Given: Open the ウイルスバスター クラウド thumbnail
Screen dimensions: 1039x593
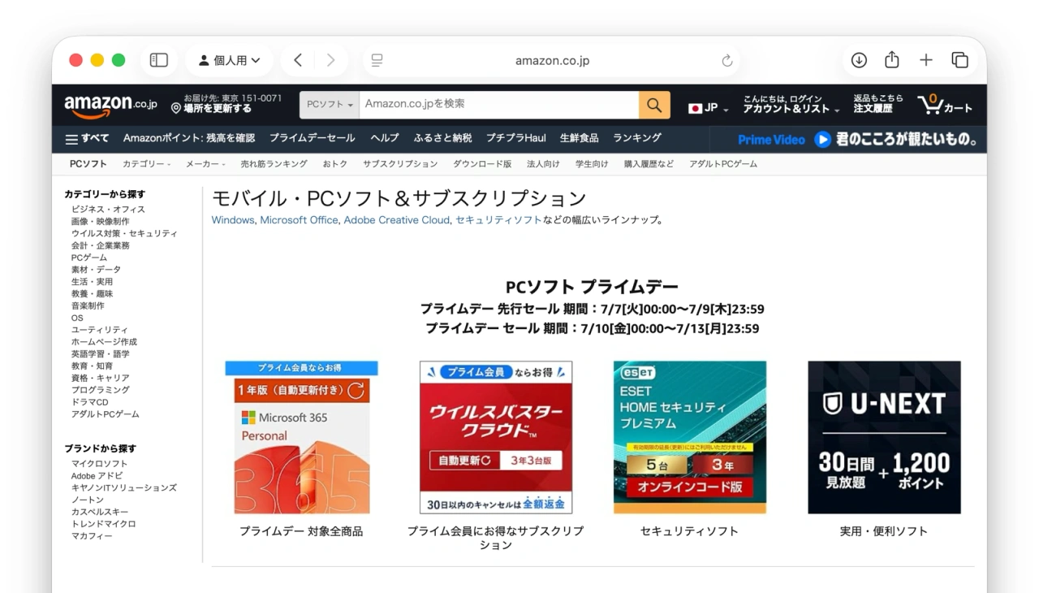Looking at the screenshot, I should click(x=496, y=437).
